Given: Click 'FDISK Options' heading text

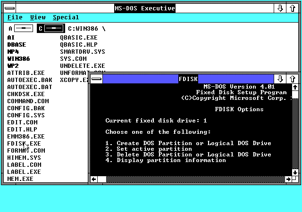Looking at the screenshot, I should 239,109.
